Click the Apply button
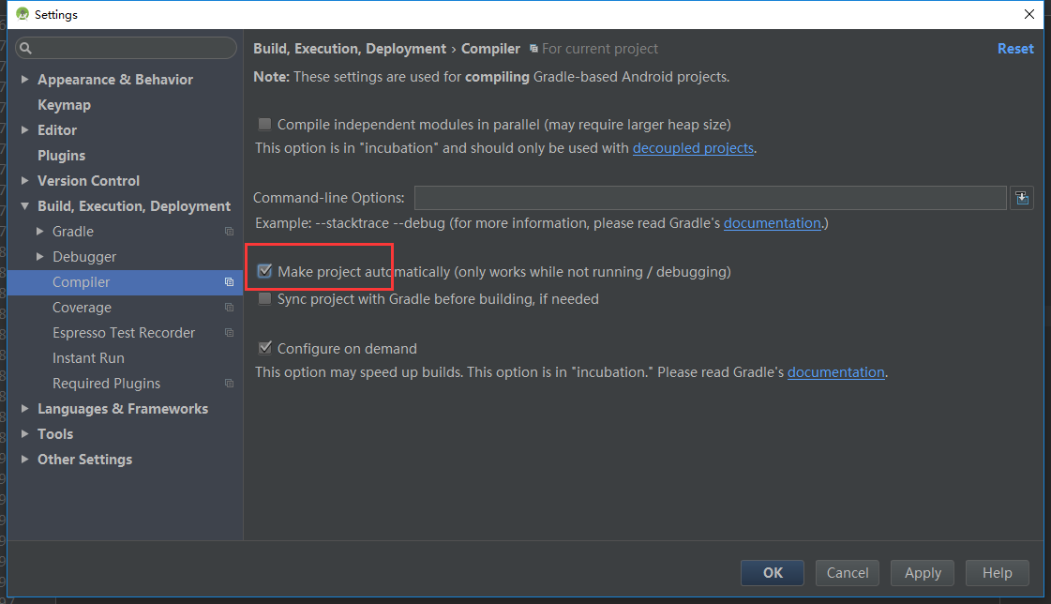Viewport: 1051px width, 604px height. (923, 573)
